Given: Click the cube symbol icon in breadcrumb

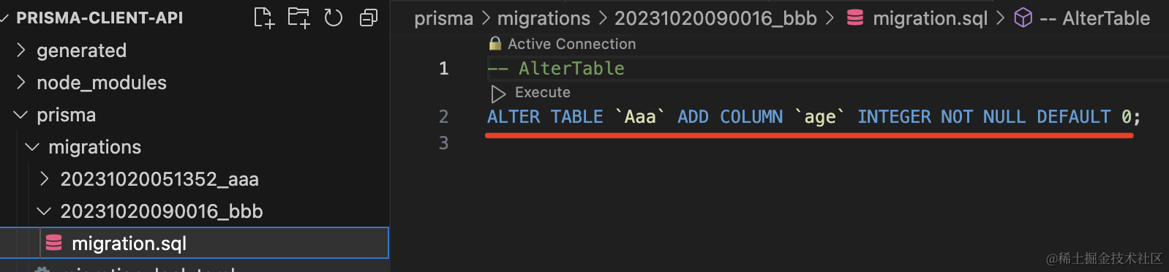Looking at the screenshot, I should pyautogui.click(x=1023, y=18).
